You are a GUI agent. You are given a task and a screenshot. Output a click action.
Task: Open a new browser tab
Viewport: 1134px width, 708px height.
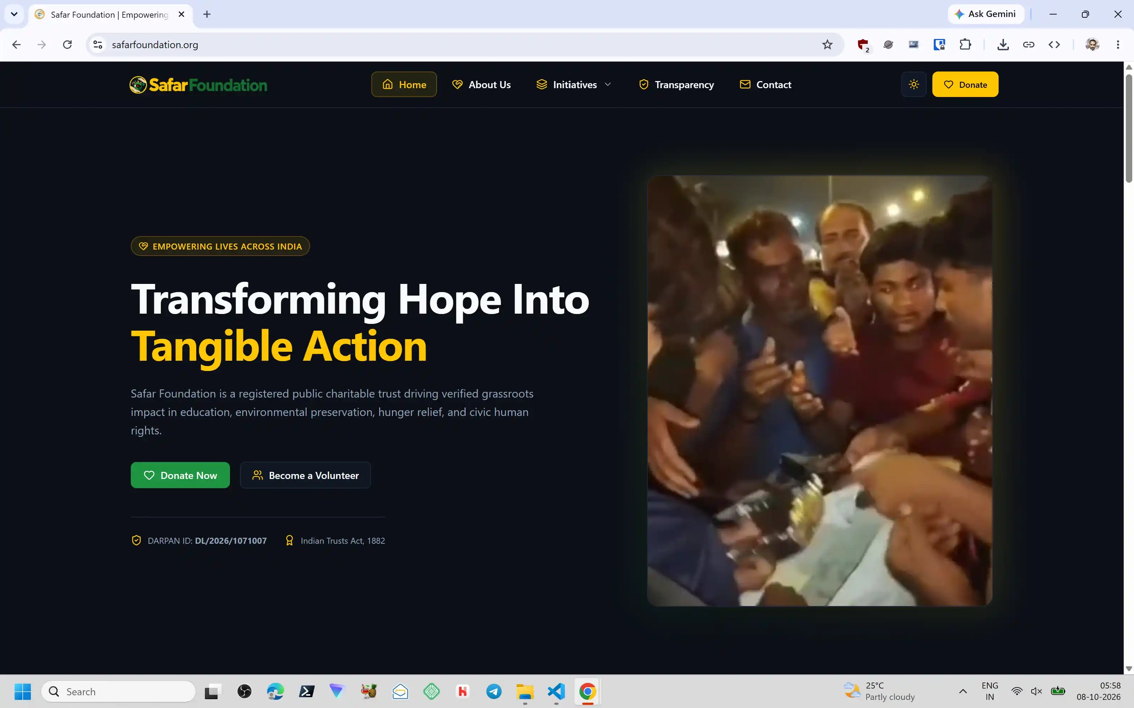tap(207, 14)
